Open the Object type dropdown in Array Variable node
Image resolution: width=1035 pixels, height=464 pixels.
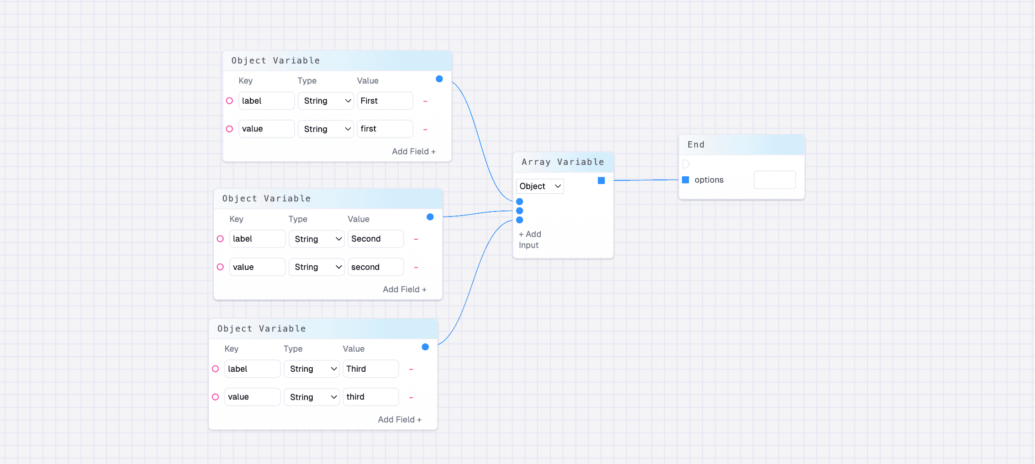pyautogui.click(x=539, y=186)
